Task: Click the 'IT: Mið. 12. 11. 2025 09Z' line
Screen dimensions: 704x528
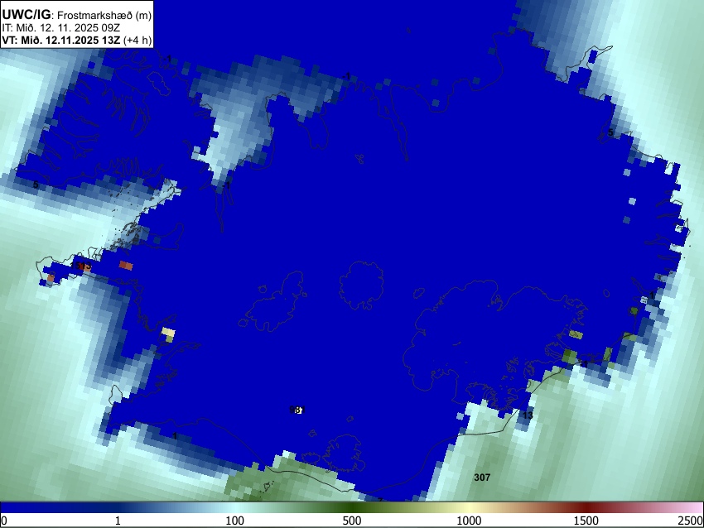Action: coord(61,28)
